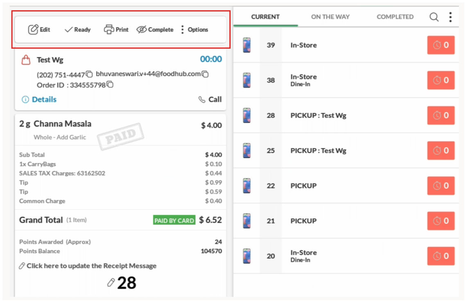The height and width of the screenshot is (303, 467).
Task: Click the phone device icon of order 28
Action: point(247,115)
